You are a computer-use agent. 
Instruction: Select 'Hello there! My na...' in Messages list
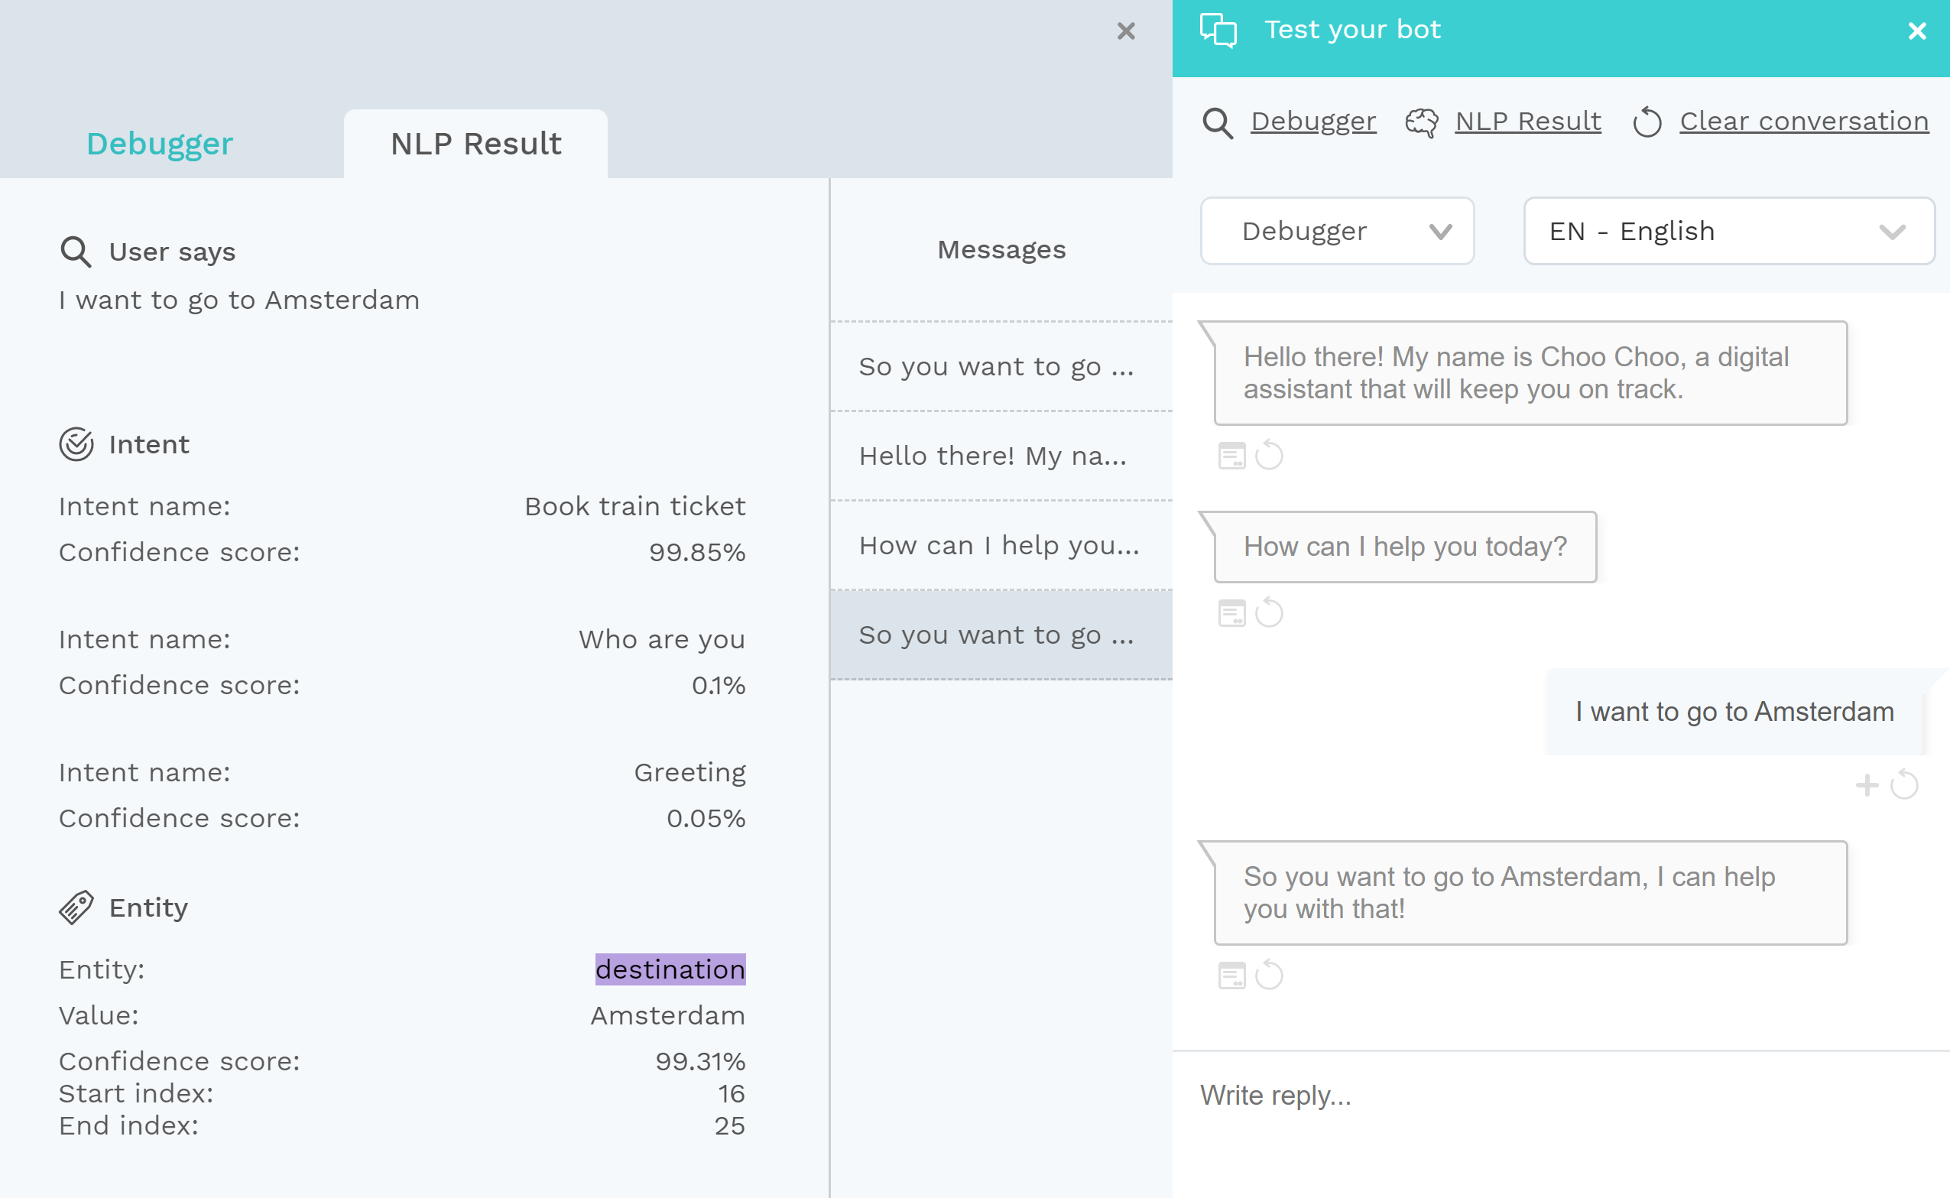[1001, 456]
